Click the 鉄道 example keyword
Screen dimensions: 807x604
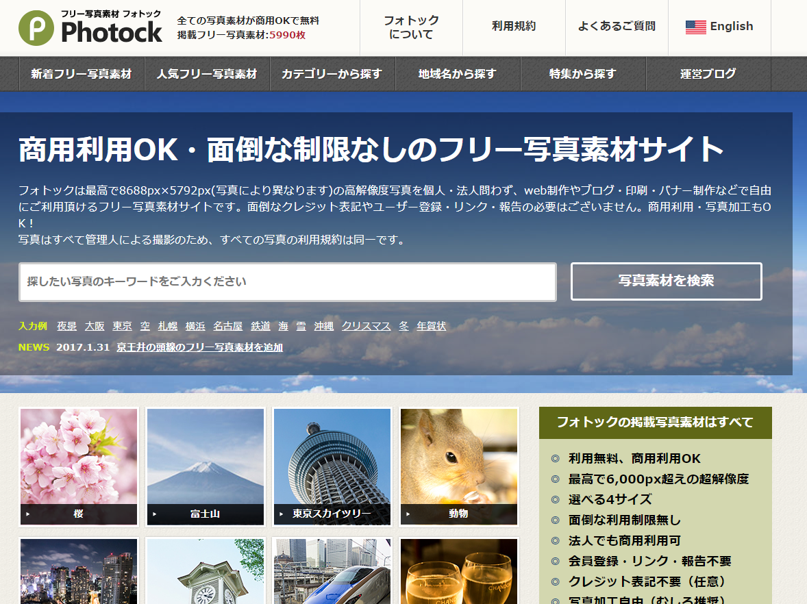pyautogui.click(x=260, y=326)
